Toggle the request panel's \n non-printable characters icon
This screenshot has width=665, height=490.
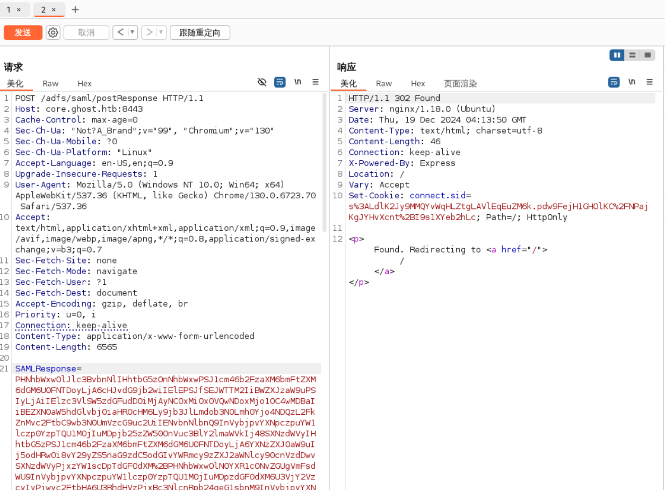[x=298, y=82]
